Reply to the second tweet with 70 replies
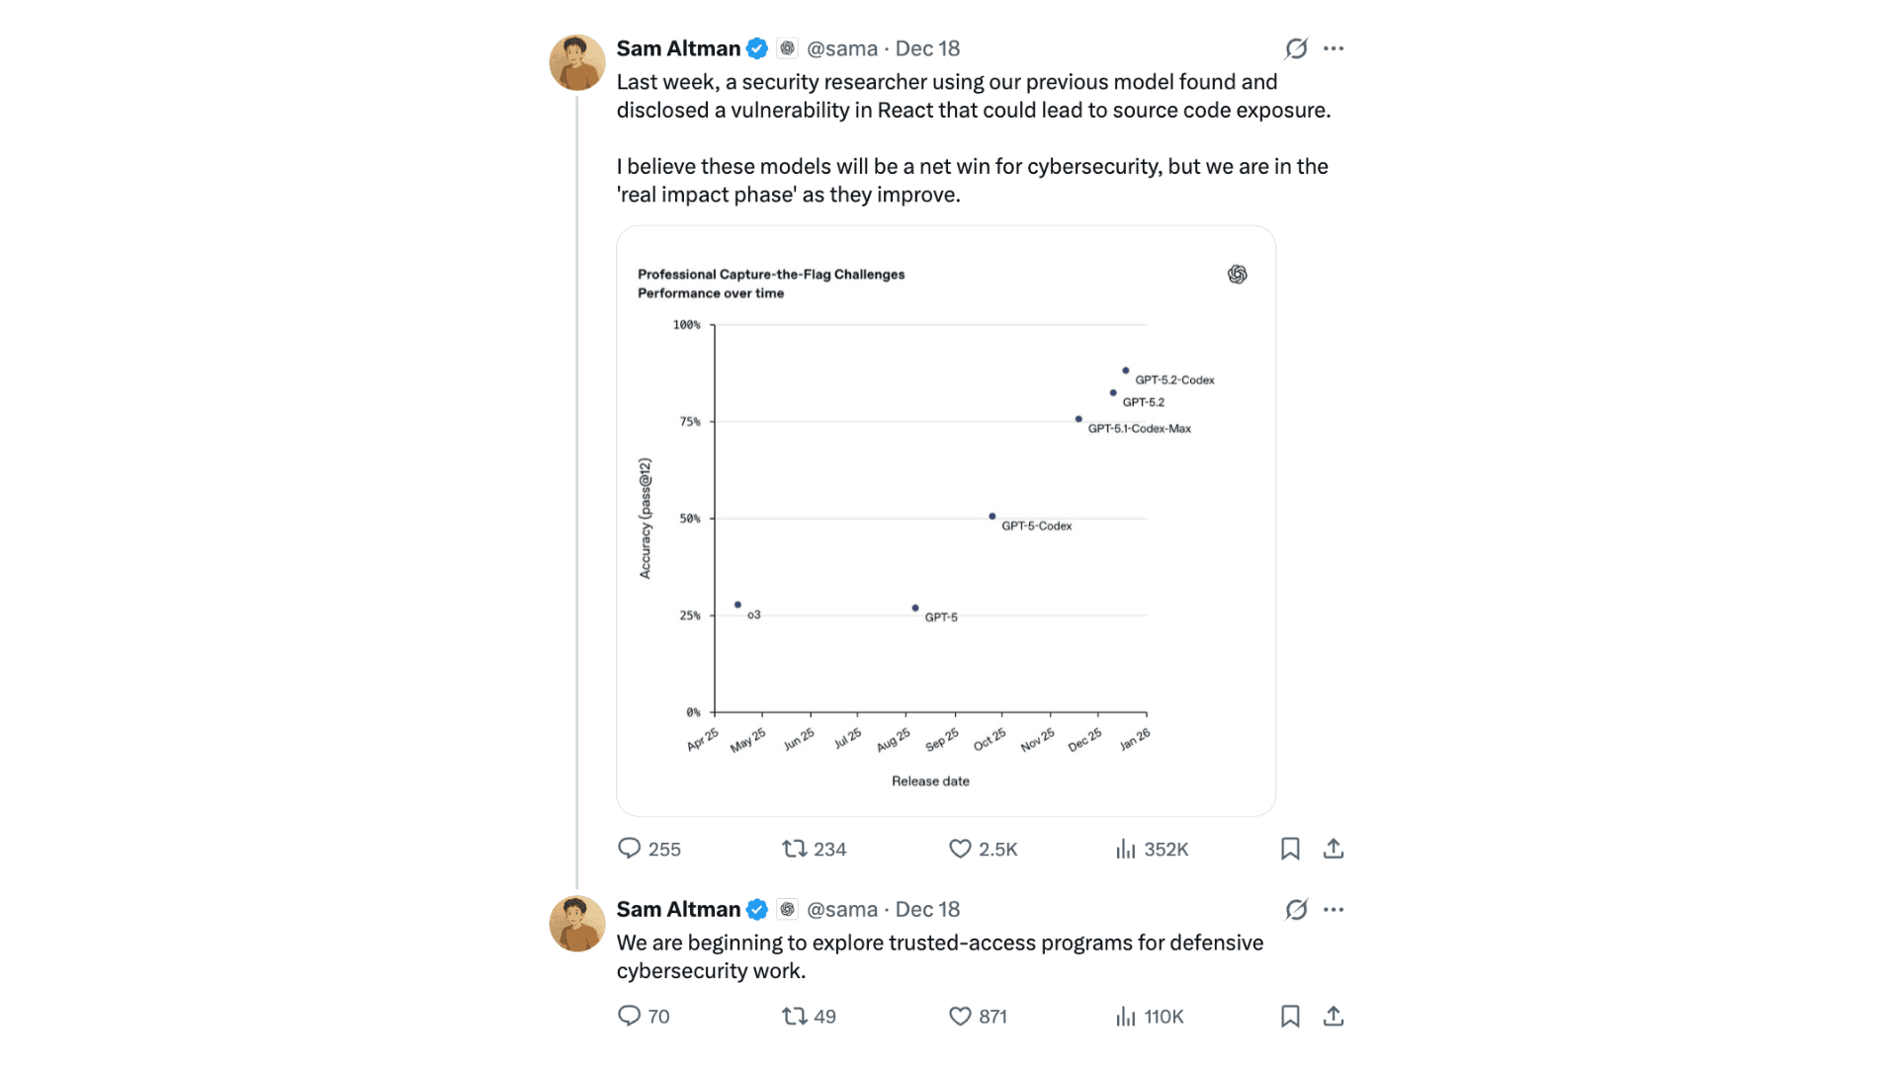The image size is (1898, 1067). point(630,1016)
